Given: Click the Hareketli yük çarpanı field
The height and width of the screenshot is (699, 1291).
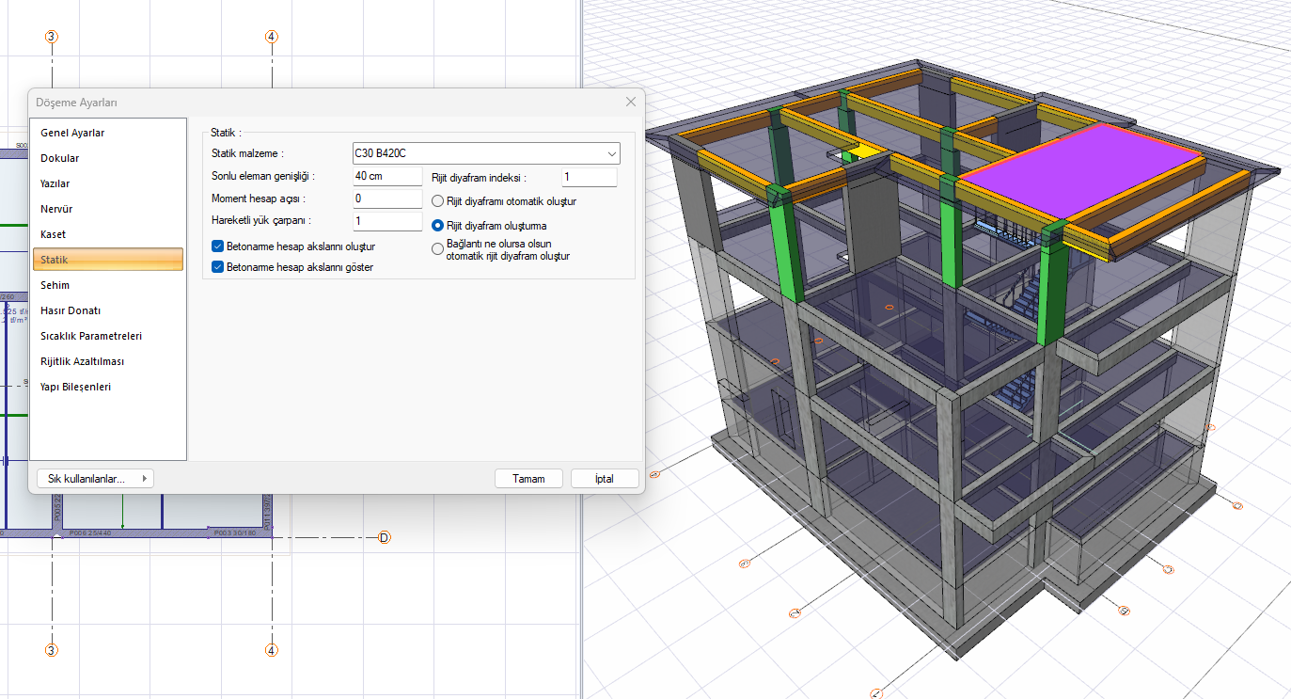Looking at the screenshot, I should pos(387,221).
